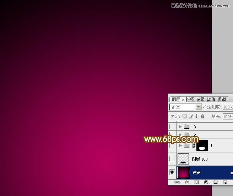Viewport: 233px width, 196px height.
Task: Expand group 2 with its triangle
Action: tap(180, 134)
